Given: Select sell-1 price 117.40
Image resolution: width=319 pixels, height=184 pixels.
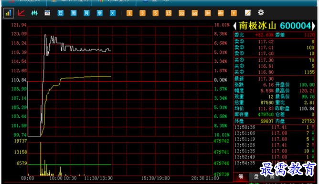Looking at the screenshot, I should click(266, 53).
